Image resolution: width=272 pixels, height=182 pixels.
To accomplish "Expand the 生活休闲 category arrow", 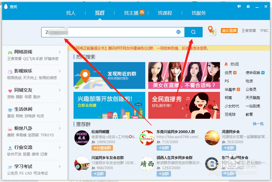I will click(60, 109).
